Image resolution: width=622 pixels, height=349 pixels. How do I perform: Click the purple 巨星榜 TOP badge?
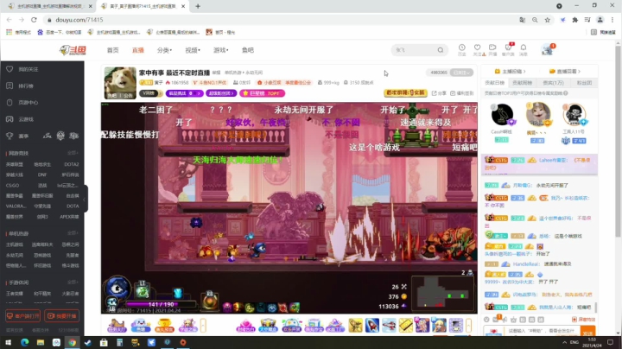[263, 93]
